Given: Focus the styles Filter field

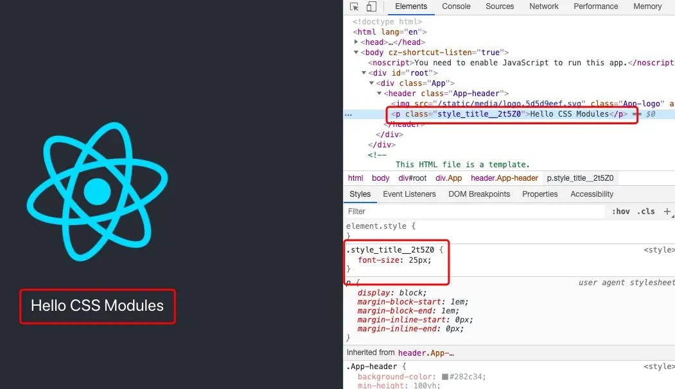Looking at the screenshot, I should 476,211.
